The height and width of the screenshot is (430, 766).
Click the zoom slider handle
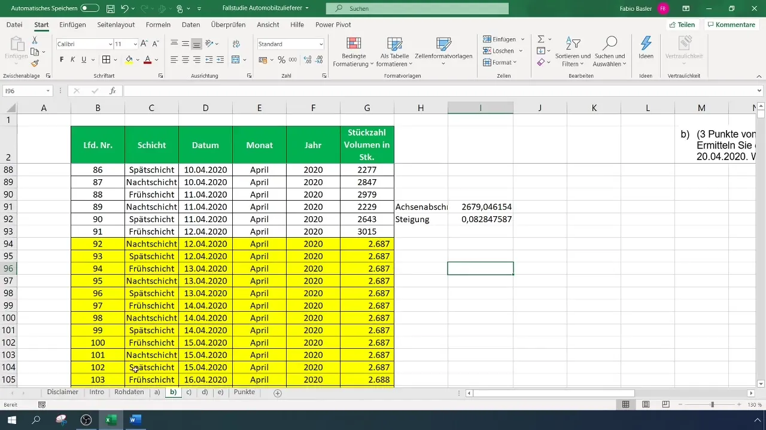(712, 404)
